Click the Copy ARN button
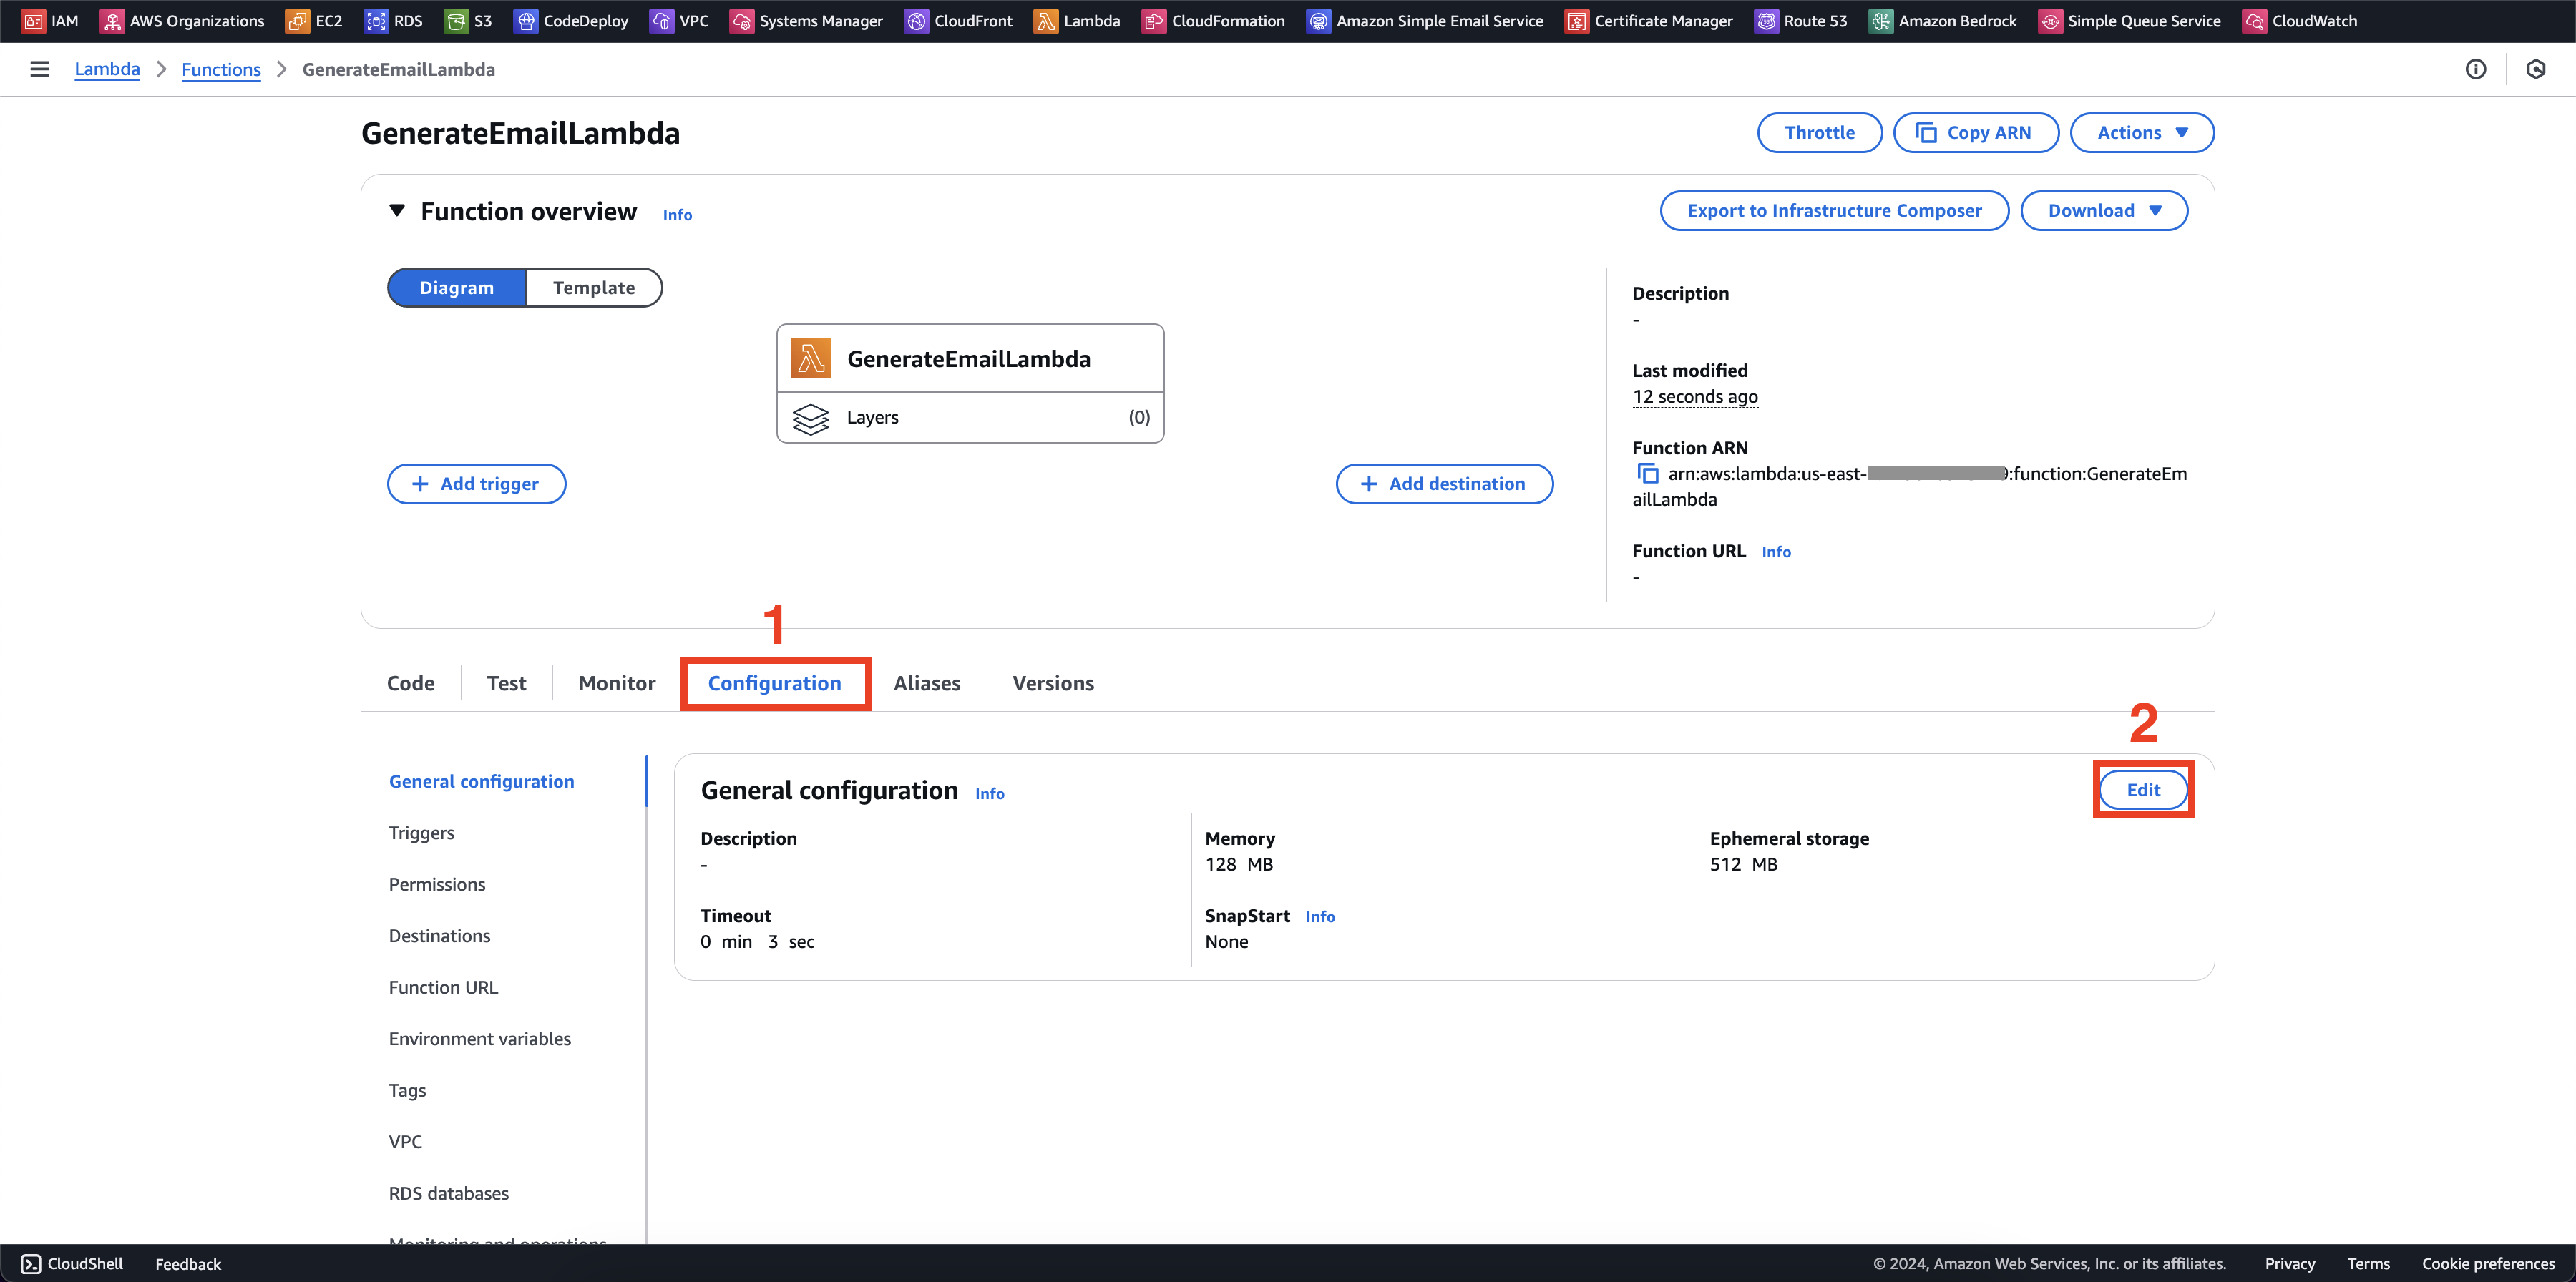The height and width of the screenshot is (1282, 2576). tap(1975, 132)
